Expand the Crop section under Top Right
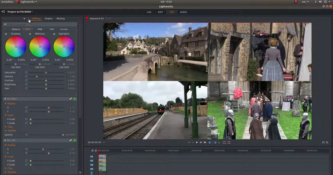Viewport: 333px width, 175px height. (x=6, y=127)
